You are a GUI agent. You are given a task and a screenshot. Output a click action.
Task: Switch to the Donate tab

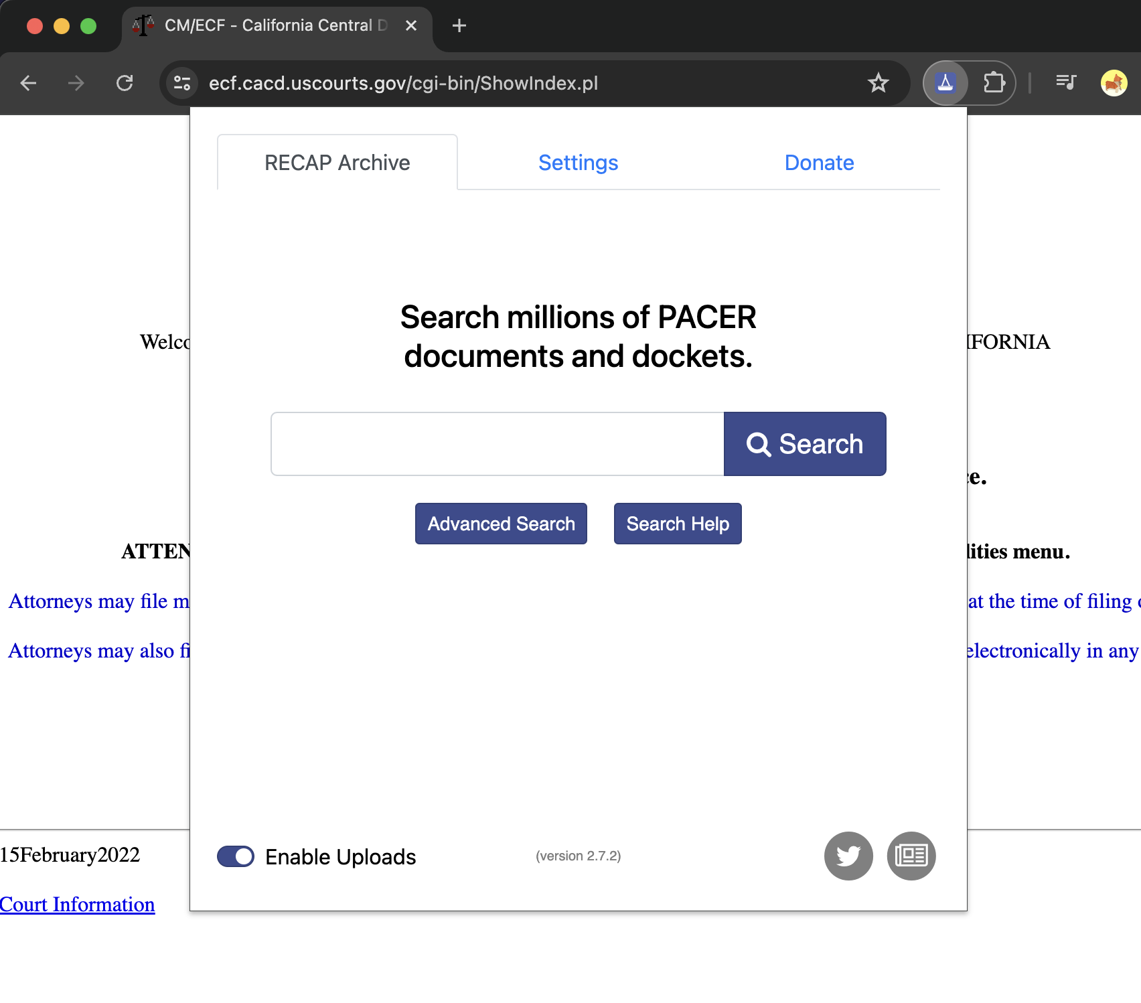819,163
